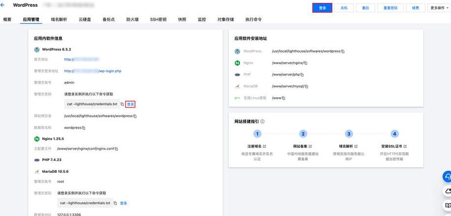
Task: Click the 应用内软件信息 heading
Action: [48, 38]
